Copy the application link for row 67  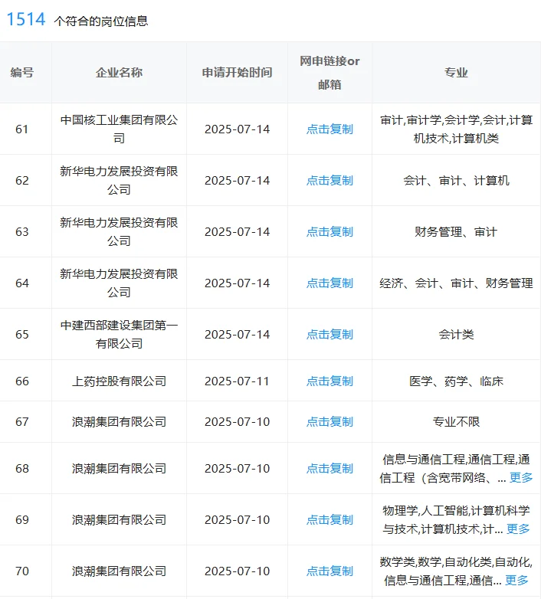[330, 422]
